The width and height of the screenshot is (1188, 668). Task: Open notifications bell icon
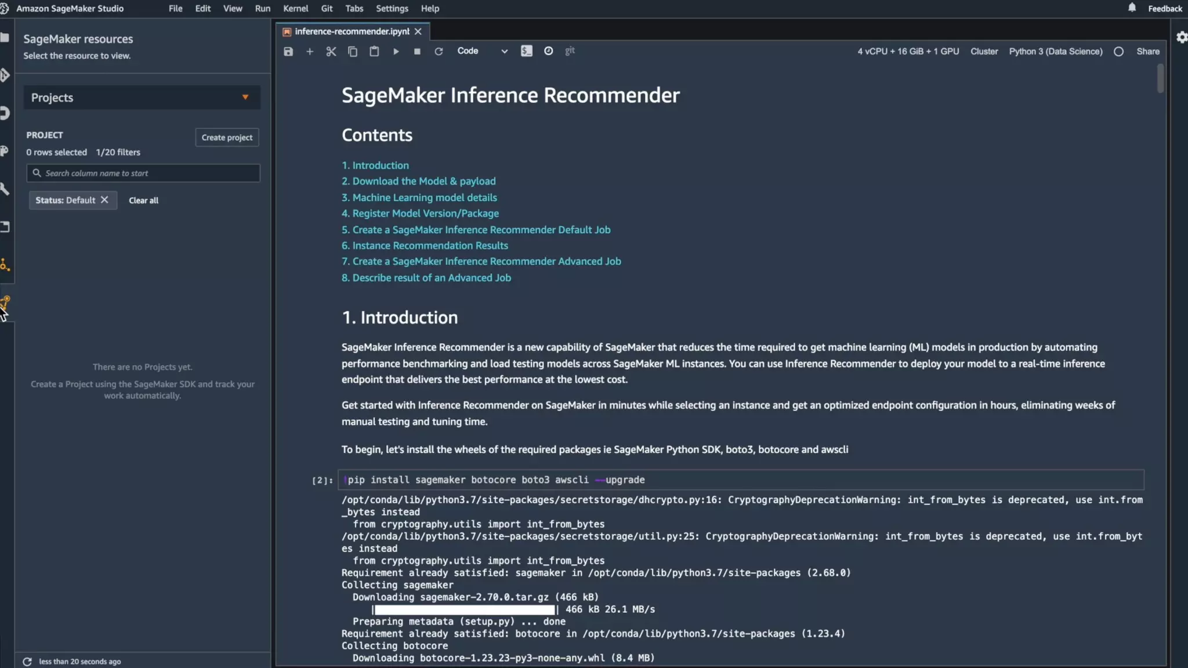pyautogui.click(x=1132, y=8)
